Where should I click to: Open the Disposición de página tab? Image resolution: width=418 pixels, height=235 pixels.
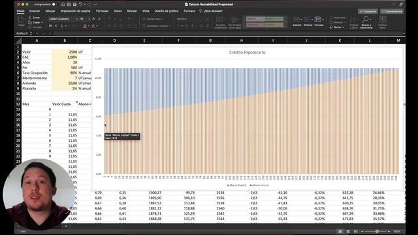pos(76,11)
